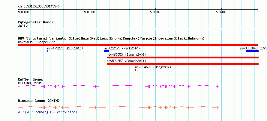Click the esv3381848 blue gain bar
Viewport: 267px width, 121px height.
(x=252, y=51)
